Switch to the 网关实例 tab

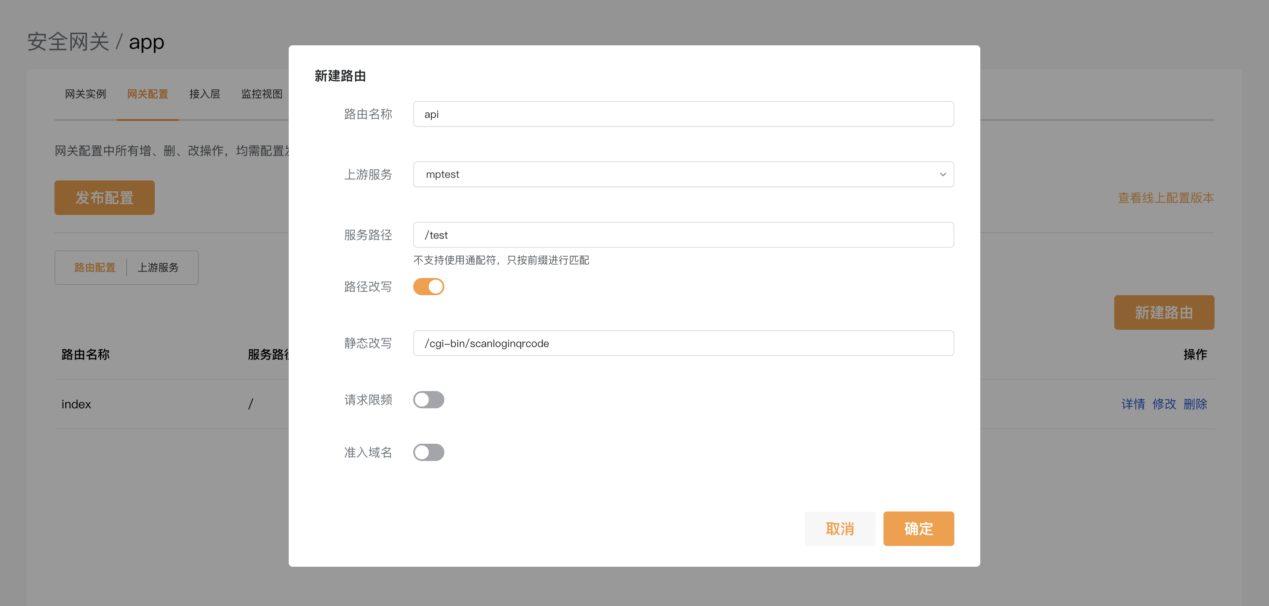pyautogui.click(x=85, y=94)
